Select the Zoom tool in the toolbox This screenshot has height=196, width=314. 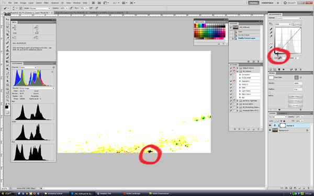pyautogui.click(x=8, y=100)
